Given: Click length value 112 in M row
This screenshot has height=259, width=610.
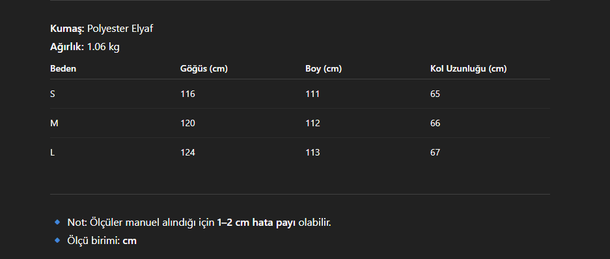Looking at the screenshot, I should [312, 123].
